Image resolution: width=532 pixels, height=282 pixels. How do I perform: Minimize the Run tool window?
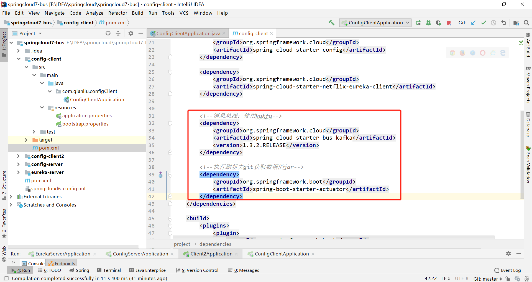click(519, 254)
